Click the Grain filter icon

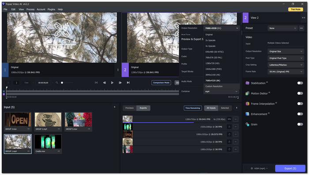[x=248, y=124]
